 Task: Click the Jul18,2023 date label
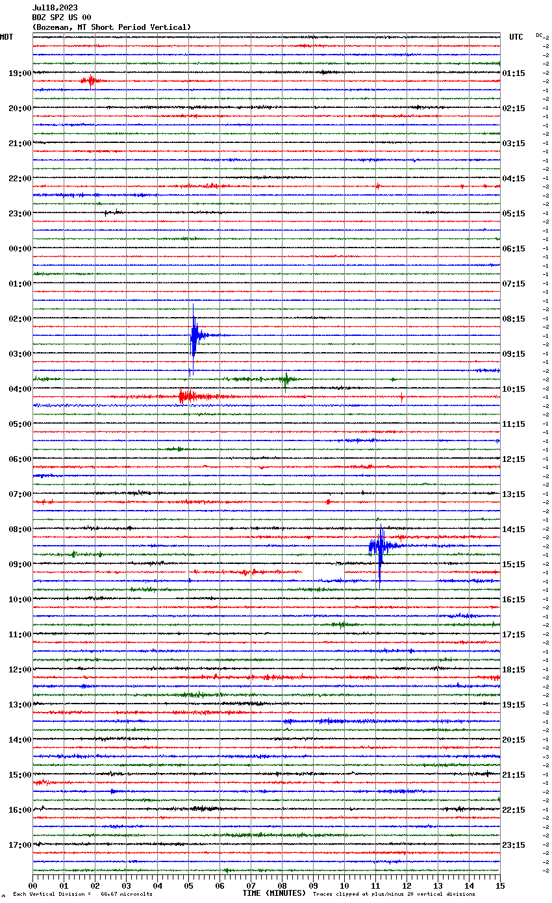pyautogui.click(x=55, y=8)
